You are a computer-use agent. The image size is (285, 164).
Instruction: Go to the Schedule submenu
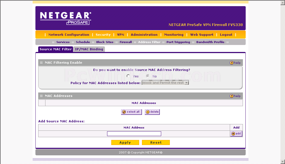pyautogui.click(x=83, y=42)
